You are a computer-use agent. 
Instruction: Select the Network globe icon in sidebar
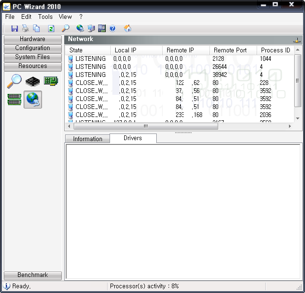[x=33, y=100]
